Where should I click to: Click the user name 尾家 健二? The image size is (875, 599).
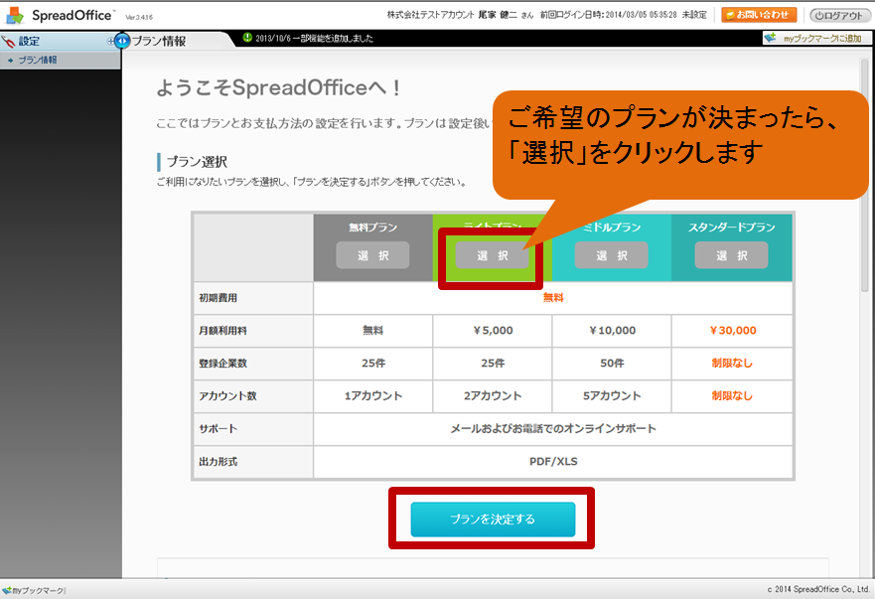tap(498, 15)
